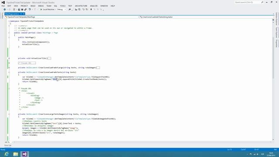The width and height of the screenshot is (279, 157).
Task: Click the horizontal scrollbar of the code editor
Action: coord(143,142)
